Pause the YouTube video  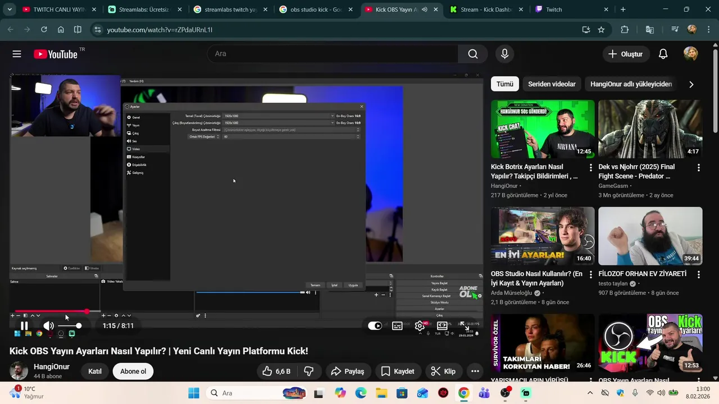[x=24, y=326]
